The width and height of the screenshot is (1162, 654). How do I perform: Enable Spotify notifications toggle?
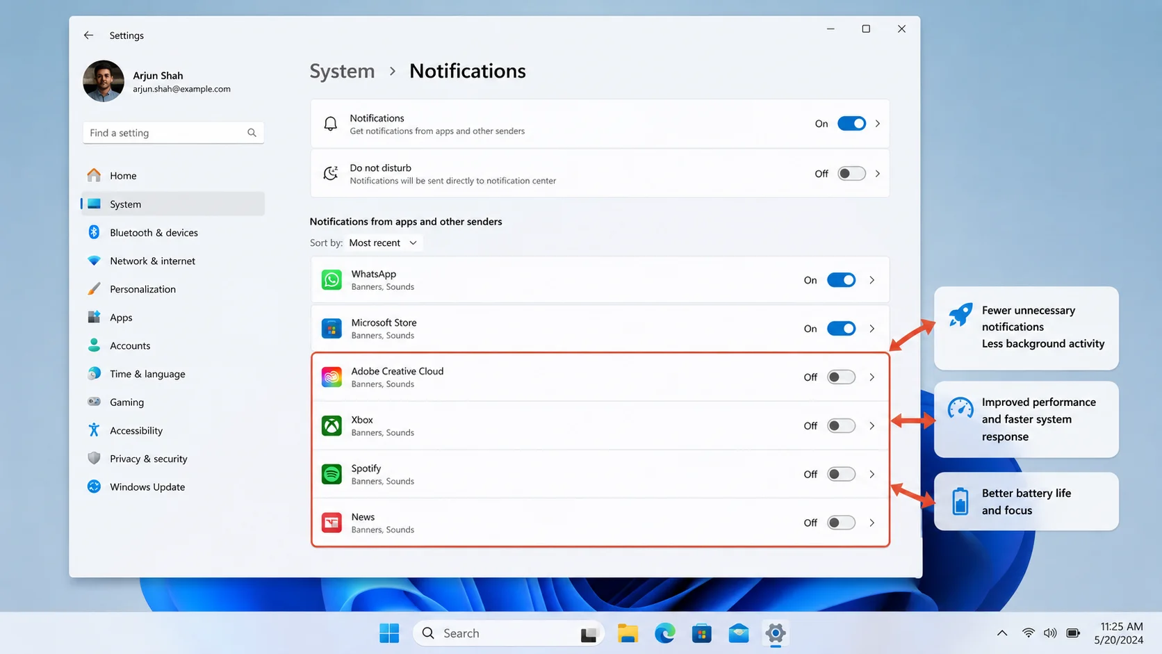[x=841, y=474]
